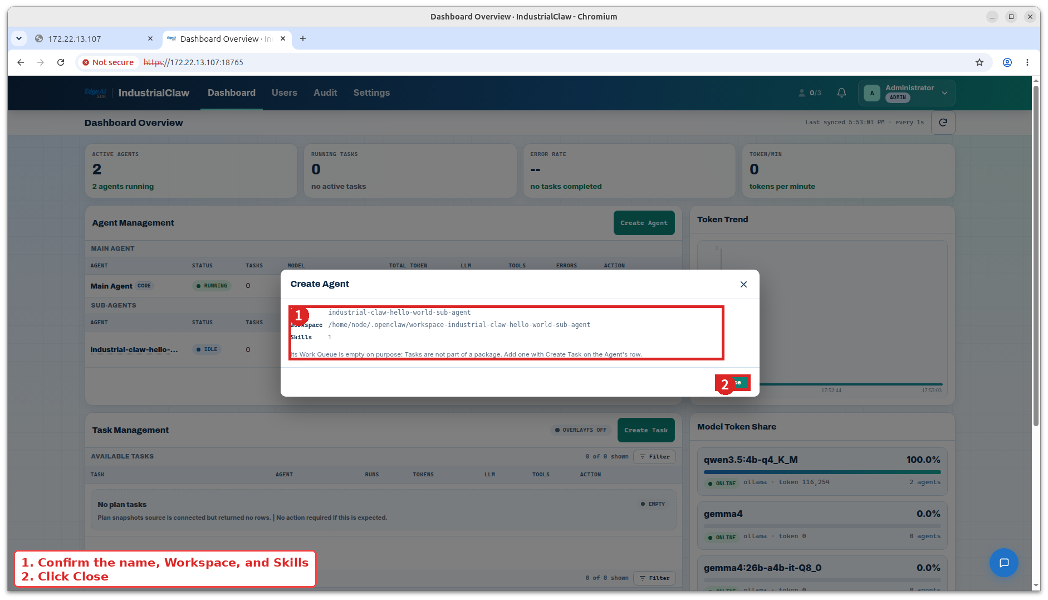Open the Chromium profile icon

click(x=1007, y=62)
